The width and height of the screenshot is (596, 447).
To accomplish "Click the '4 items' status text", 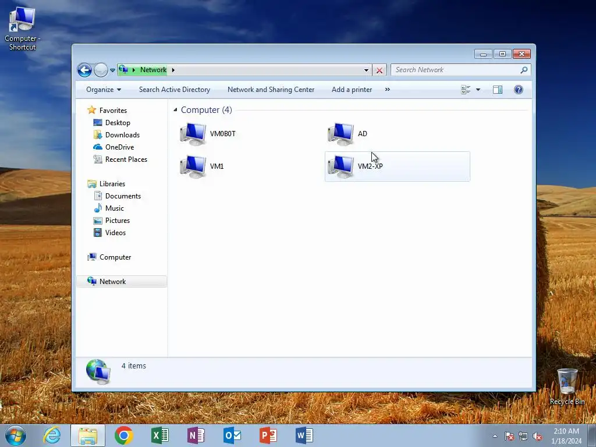I will pyautogui.click(x=134, y=366).
